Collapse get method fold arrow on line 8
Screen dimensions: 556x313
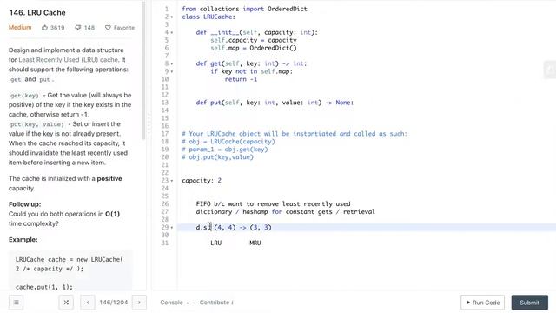click(172, 63)
